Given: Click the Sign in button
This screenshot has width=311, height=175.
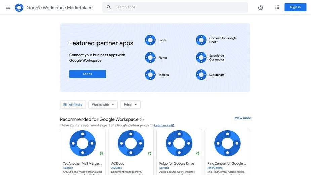Looking at the screenshot, I should [x=295, y=7].
